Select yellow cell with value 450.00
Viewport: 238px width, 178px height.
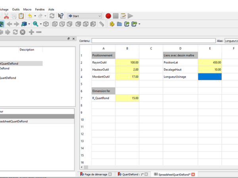[x=210, y=62]
